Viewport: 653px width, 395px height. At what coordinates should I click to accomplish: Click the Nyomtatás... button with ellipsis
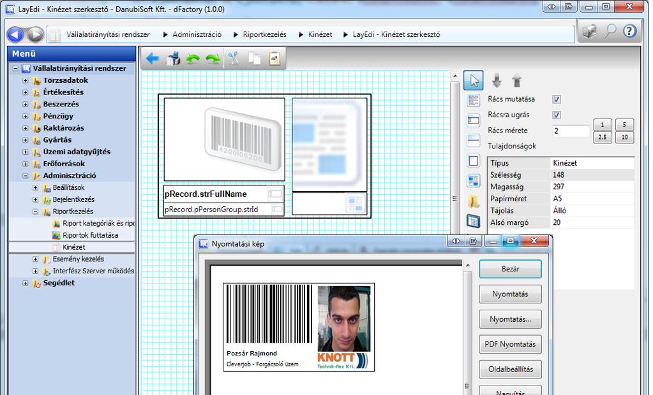tap(510, 319)
